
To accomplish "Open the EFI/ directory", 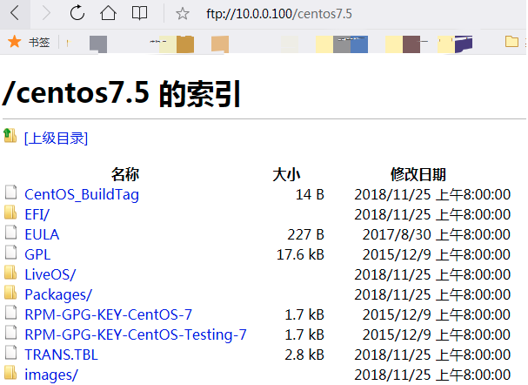I will click(37, 214).
